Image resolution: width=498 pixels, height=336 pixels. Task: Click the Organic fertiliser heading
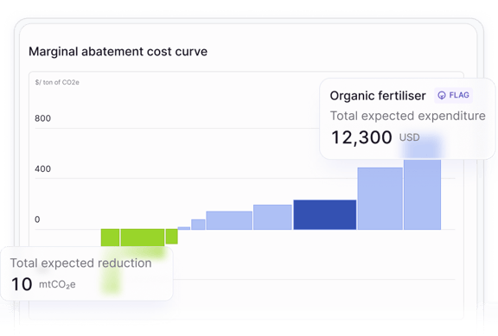378,96
